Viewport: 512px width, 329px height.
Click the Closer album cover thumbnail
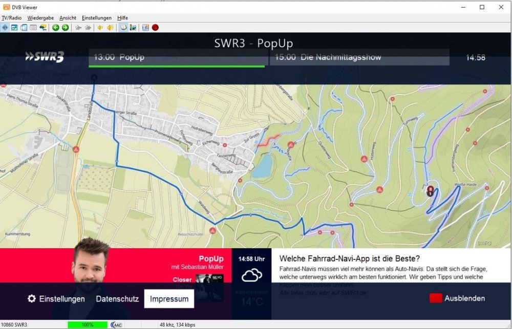pyautogui.click(x=209, y=287)
